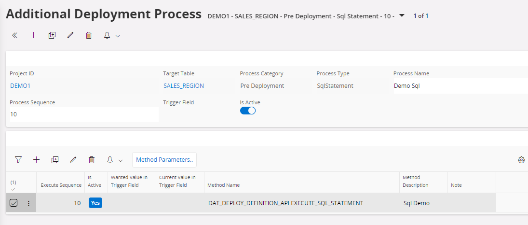
Task: Click the list toolbar pencil edit icon
Action: [73, 160]
